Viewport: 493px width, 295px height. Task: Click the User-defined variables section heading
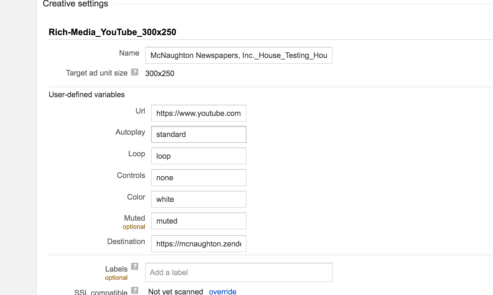point(87,95)
